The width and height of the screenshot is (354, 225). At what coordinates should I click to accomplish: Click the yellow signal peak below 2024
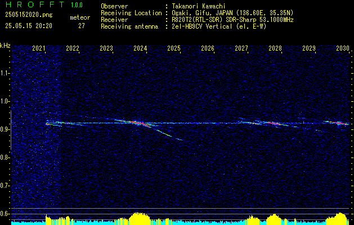coord(139,218)
